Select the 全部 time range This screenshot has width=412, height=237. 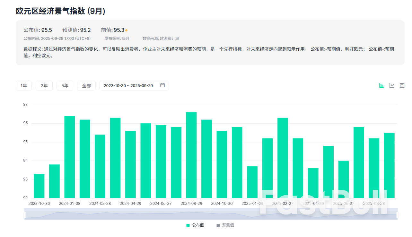tap(86, 85)
